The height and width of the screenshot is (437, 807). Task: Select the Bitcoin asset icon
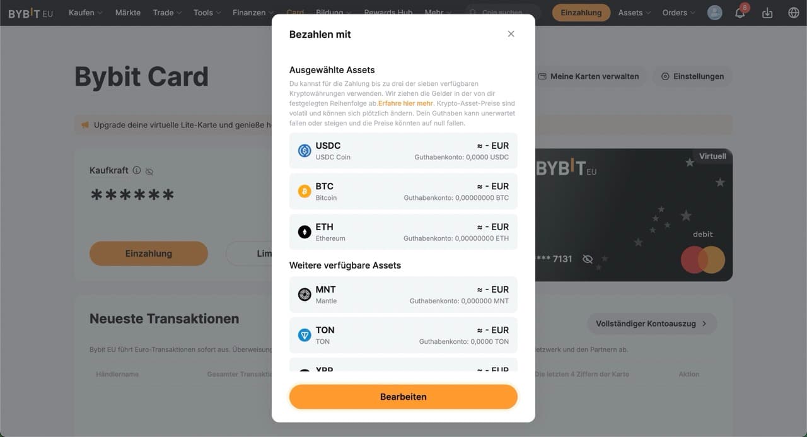[x=303, y=190]
